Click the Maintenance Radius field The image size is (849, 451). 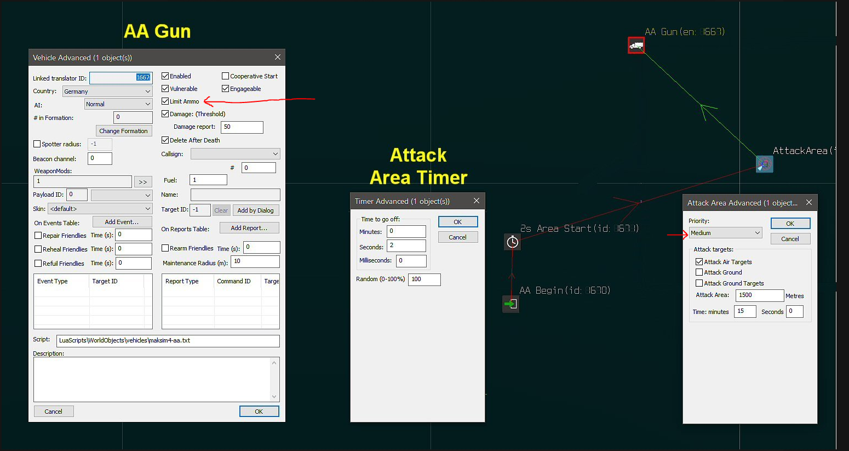point(255,262)
